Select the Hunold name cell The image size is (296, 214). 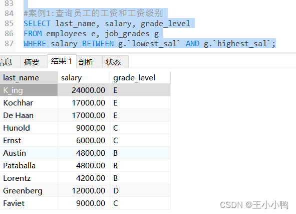tap(29, 128)
